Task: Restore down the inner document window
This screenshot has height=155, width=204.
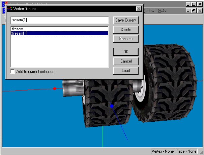Action: click(x=194, y=11)
